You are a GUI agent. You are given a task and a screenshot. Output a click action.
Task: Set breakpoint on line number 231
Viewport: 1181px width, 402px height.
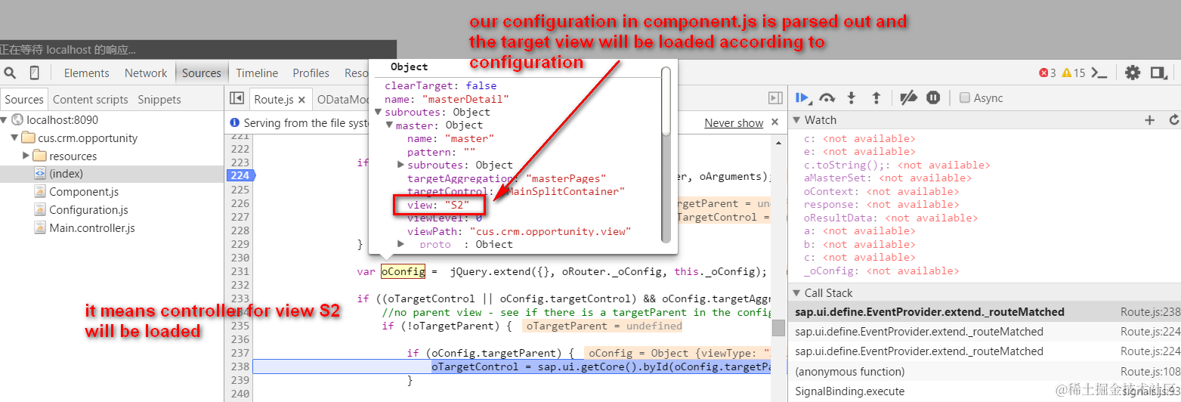[x=240, y=271]
